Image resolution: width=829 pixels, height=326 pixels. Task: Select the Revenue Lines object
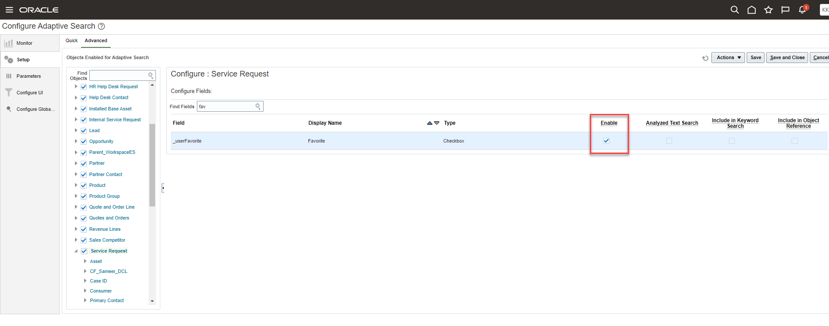[x=105, y=229]
